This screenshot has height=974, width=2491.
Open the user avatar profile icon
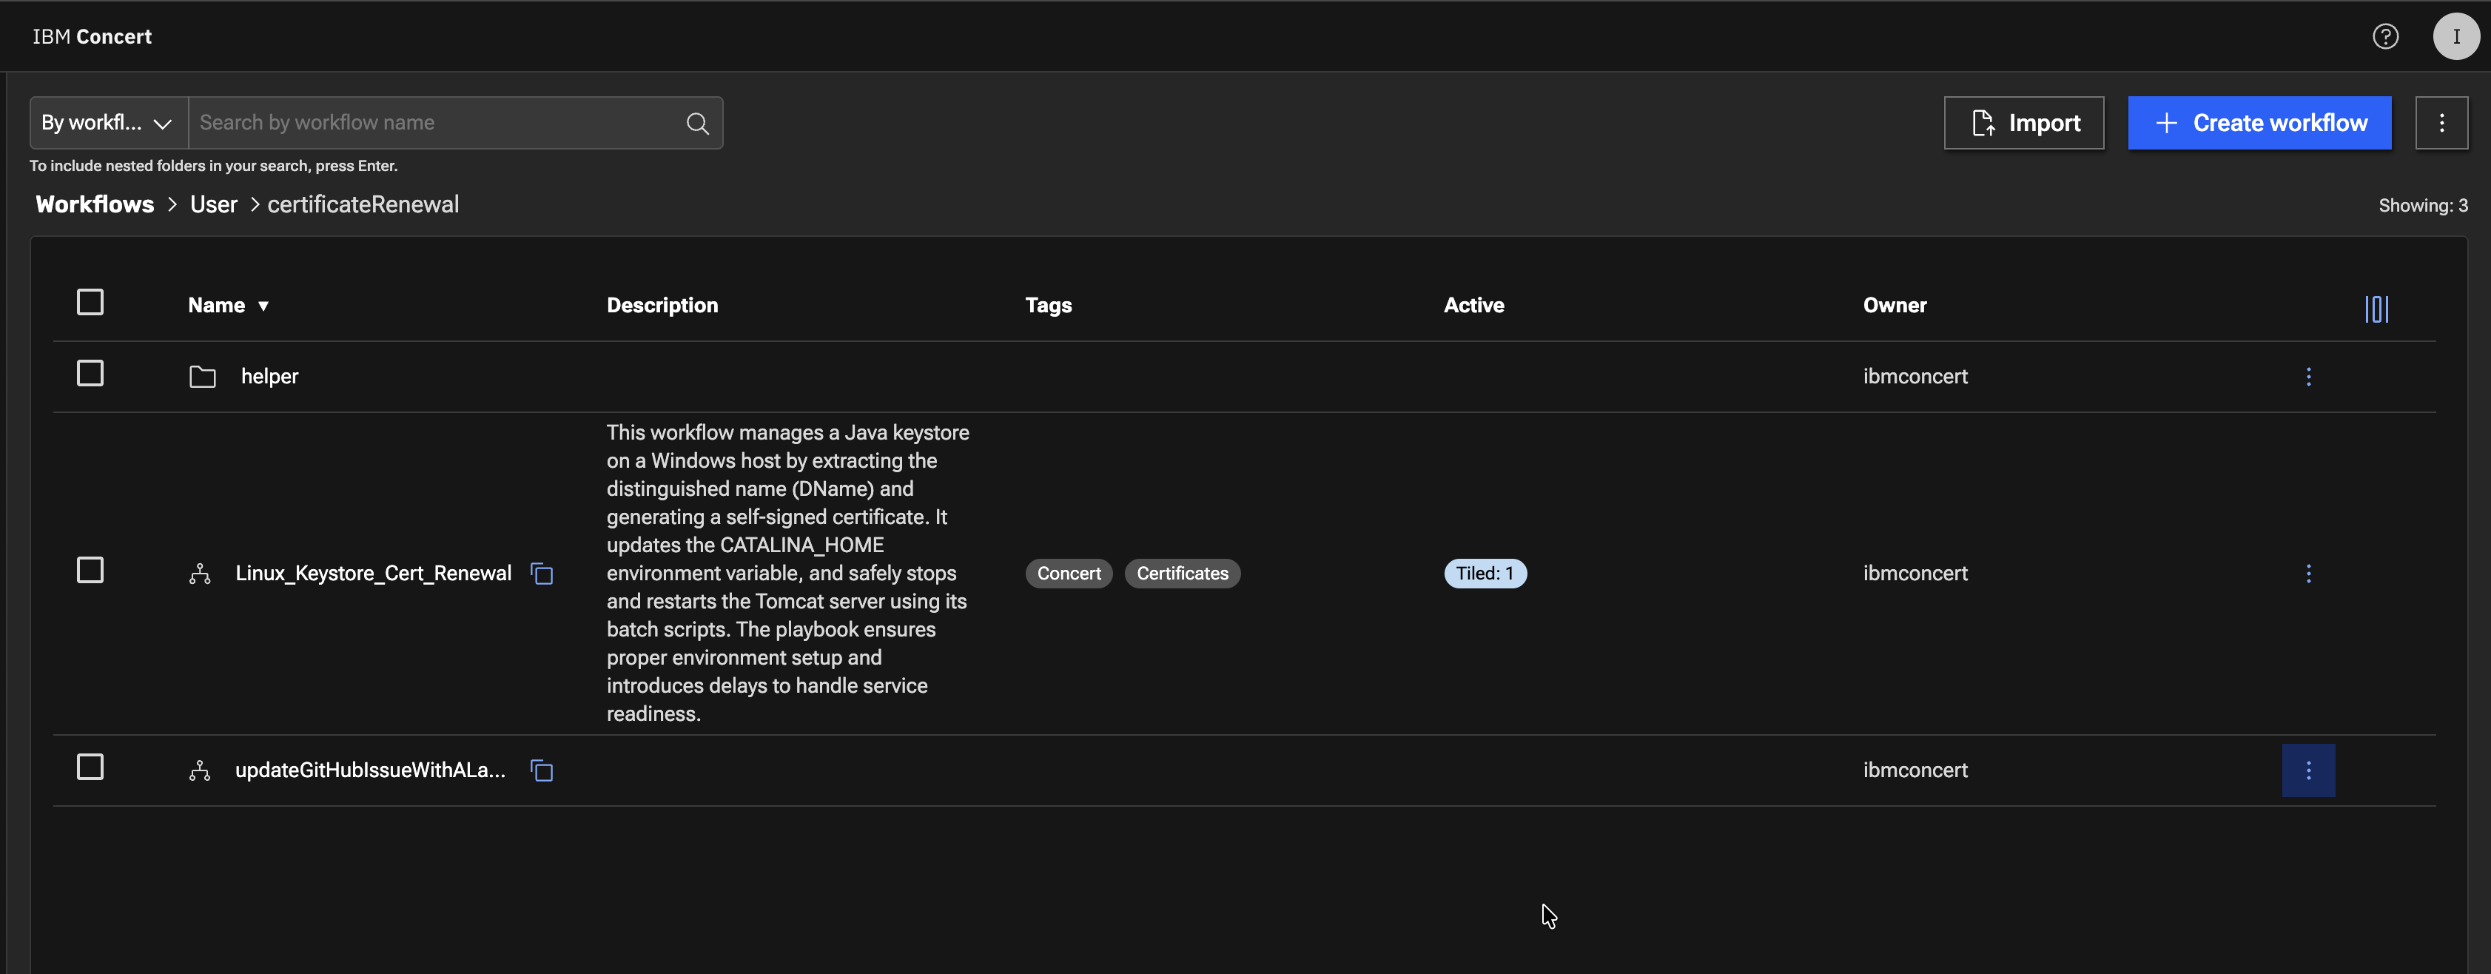pos(2455,37)
